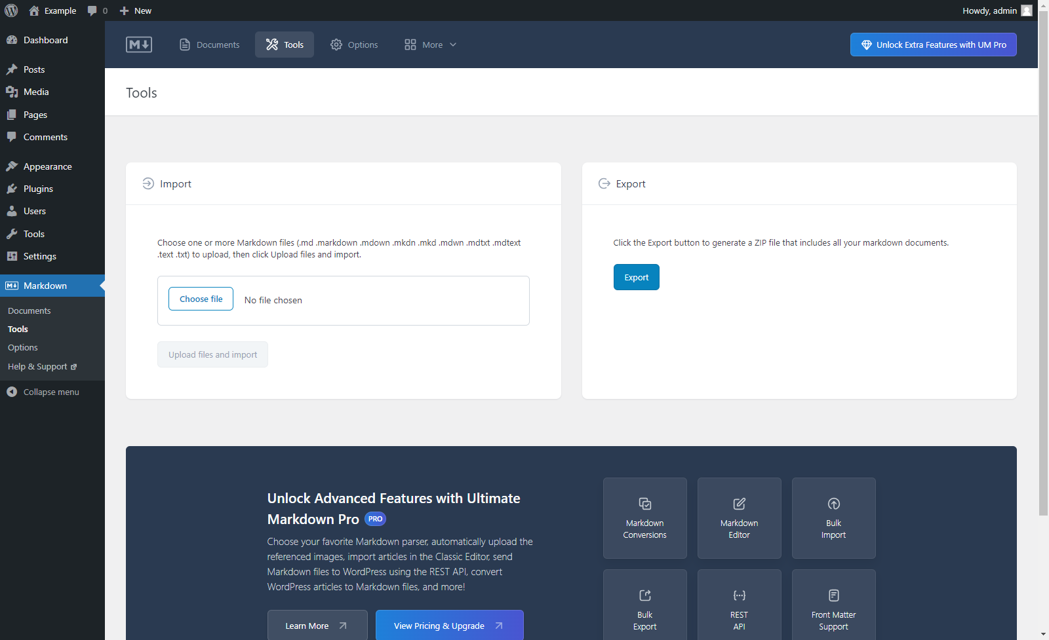
Task: Collapse the admin sidebar menu
Action: coord(52,392)
